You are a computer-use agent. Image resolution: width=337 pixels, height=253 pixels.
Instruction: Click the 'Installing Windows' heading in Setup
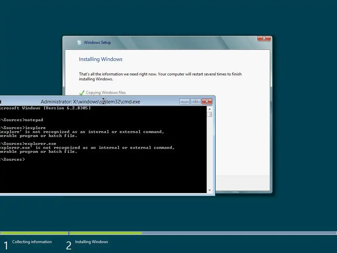coord(101,59)
